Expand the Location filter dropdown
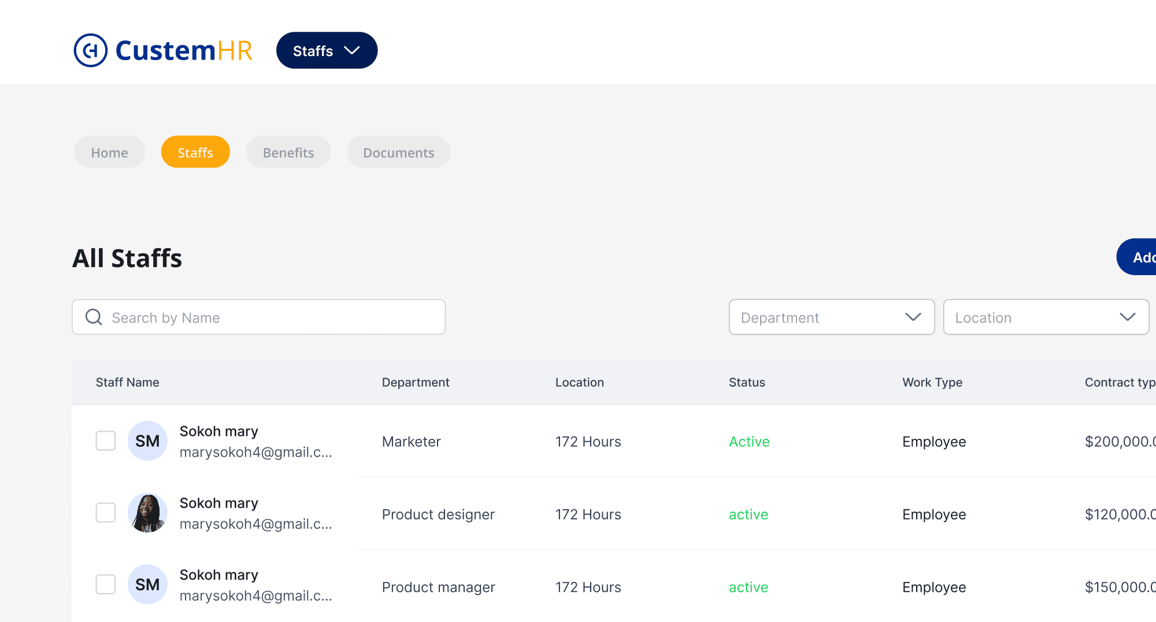Image resolution: width=1156 pixels, height=622 pixels. point(1046,317)
